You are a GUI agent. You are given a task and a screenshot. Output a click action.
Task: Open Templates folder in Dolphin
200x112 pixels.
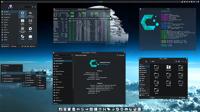pyautogui.click(x=168, y=83)
